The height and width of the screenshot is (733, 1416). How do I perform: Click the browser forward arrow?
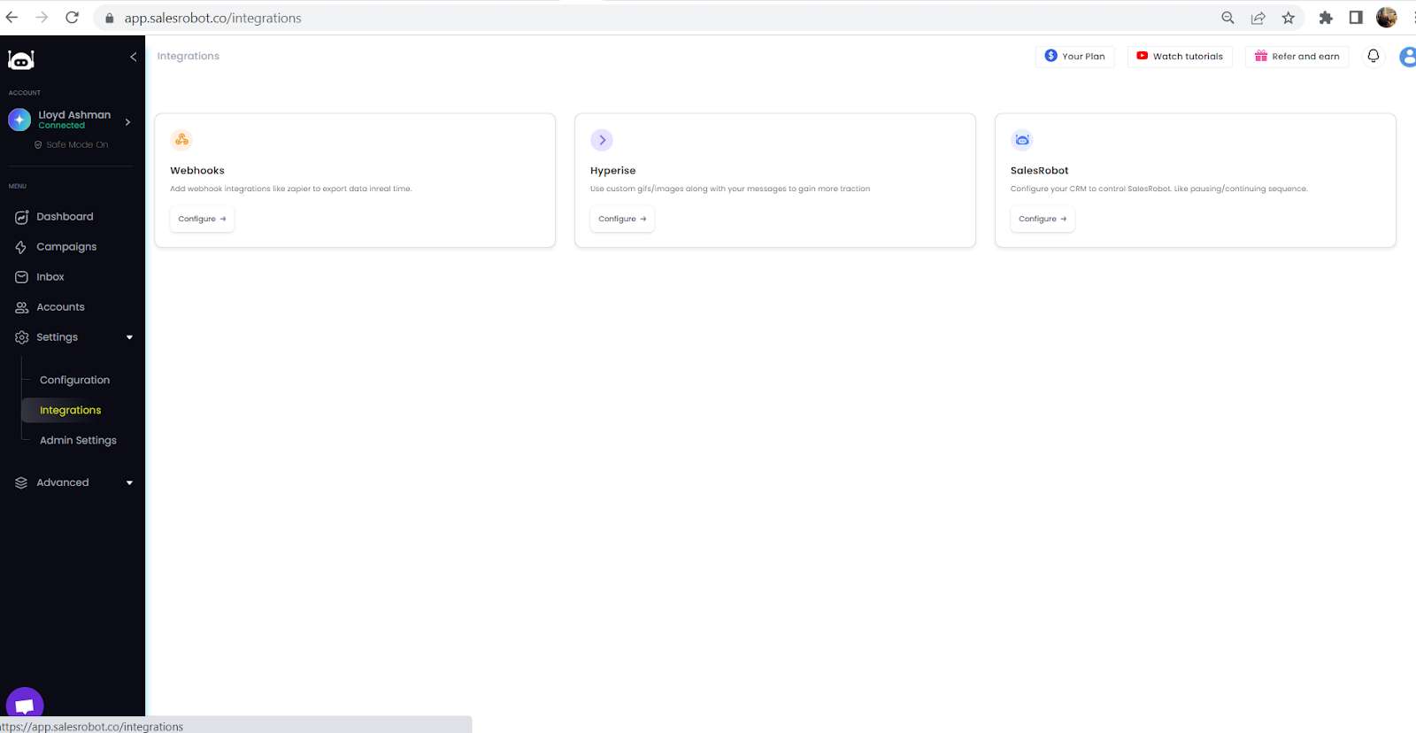coord(42,17)
